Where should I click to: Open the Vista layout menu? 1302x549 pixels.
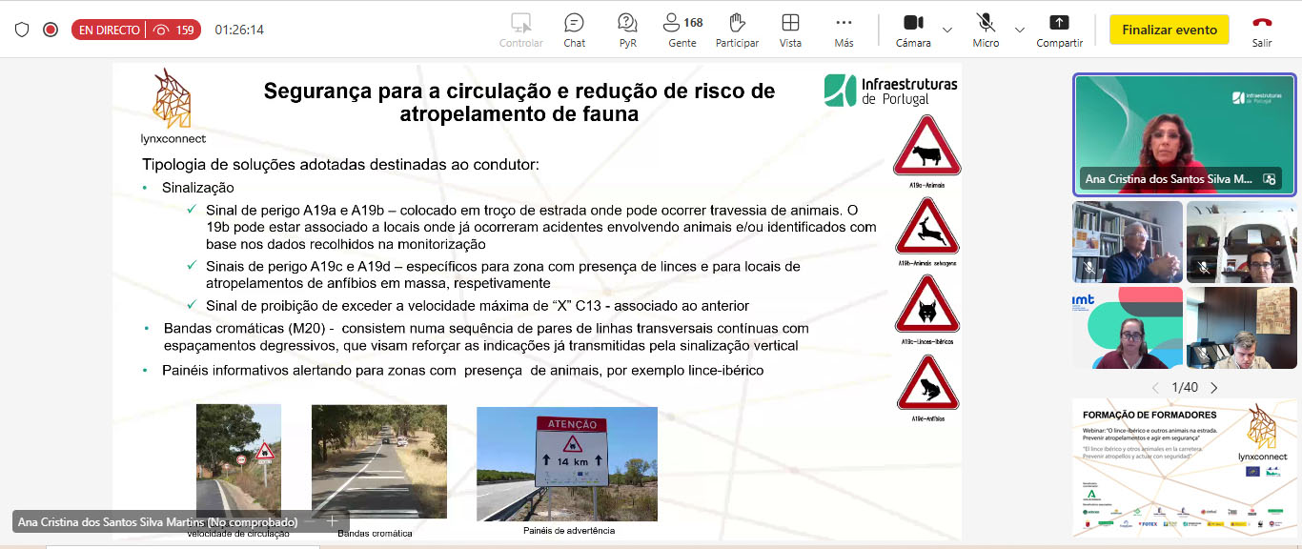tap(790, 30)
